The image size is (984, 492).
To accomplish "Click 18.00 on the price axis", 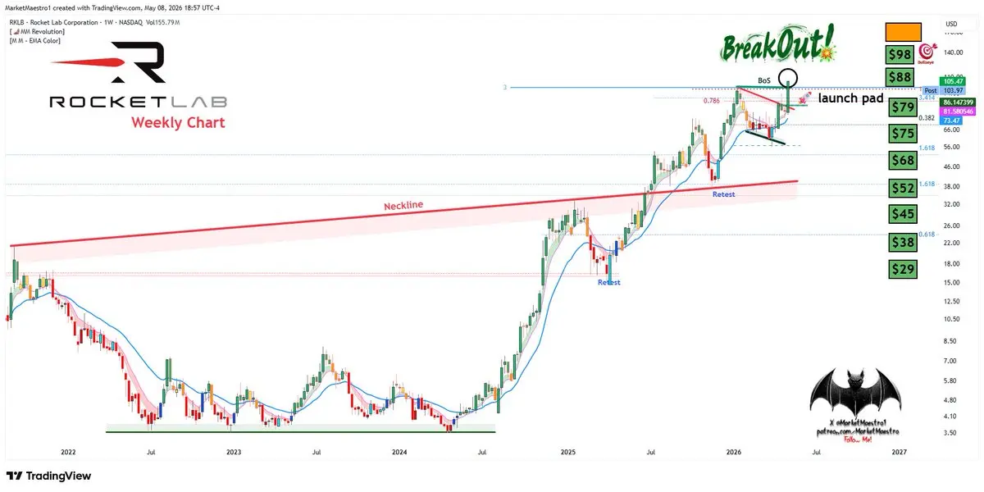I will click(x=951, y=263).
